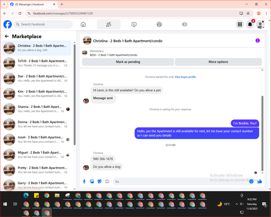Open the Friends tab icon
271x217 pixels.
point(108,24)
